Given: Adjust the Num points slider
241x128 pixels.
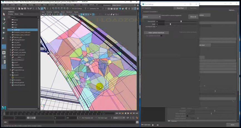Looking at the screenshot, I should pos(181,21).
